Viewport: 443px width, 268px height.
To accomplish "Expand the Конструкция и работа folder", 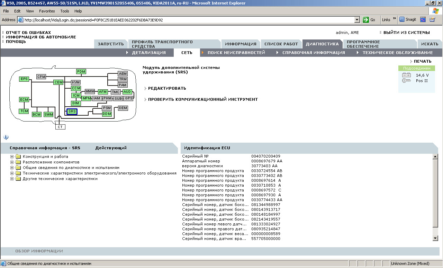I will coord(12,157).
